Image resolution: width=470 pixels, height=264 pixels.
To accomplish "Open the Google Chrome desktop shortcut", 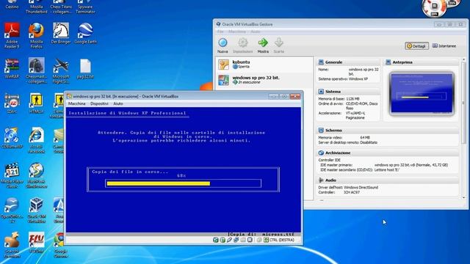I will (60, 245).
